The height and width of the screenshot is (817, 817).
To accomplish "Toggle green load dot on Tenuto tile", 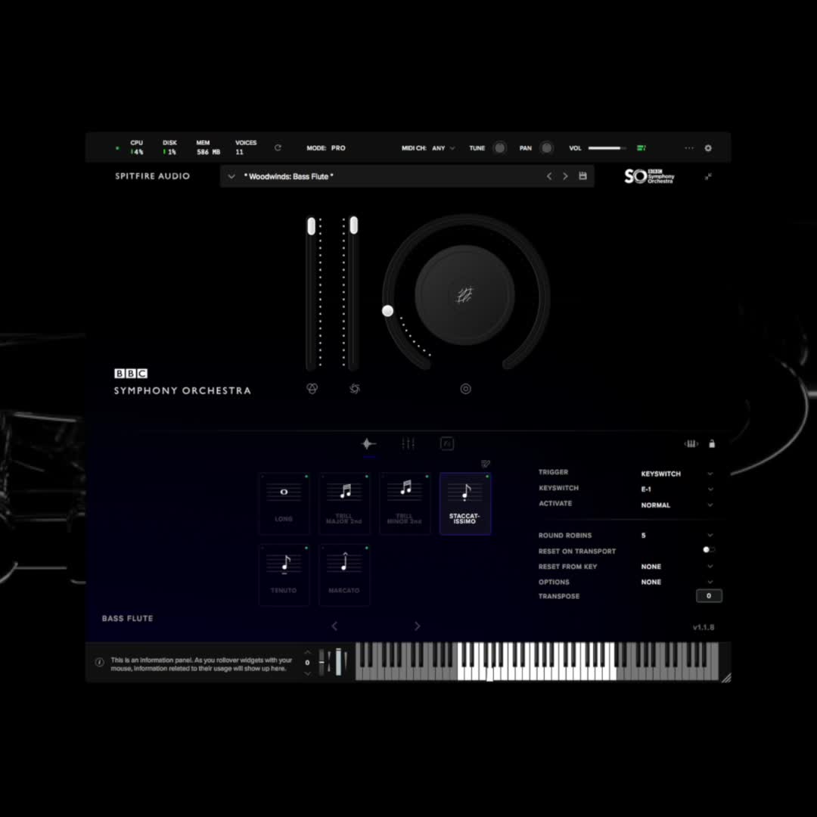I will pyautogui.click(x=306, y=548).
